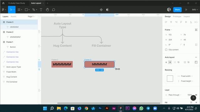Click the Present play button
Viewport: 200px width, 112px height.
(186, 10)
